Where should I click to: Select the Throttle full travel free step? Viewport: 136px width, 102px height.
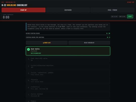(x=68, y=81)
